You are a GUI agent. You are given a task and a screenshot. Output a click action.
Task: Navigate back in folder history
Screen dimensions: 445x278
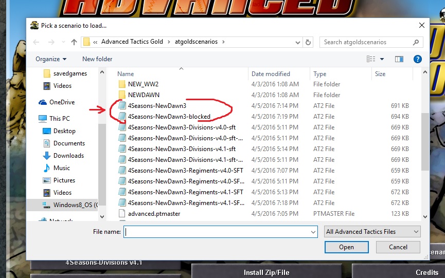36,42
